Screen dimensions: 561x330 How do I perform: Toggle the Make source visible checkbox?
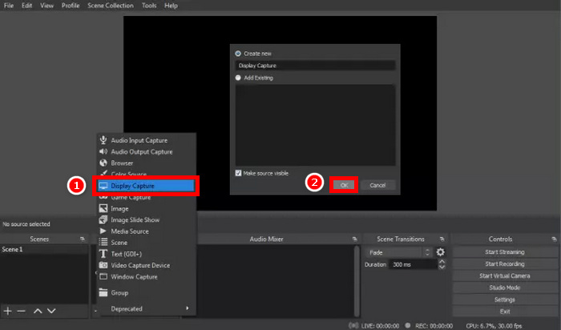(x=239, y=172)
